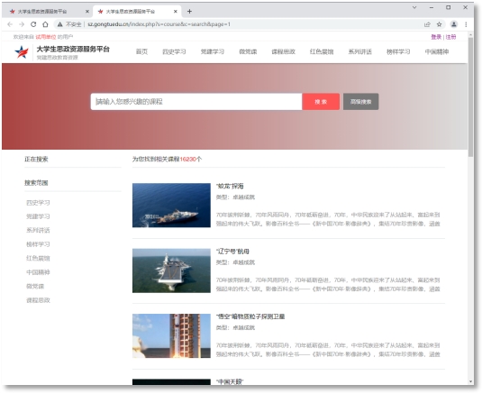This screenshot has width=482, height=394.
Task: Open the "悟空" rocket launch thumbnail
Action: coord(171,336)
